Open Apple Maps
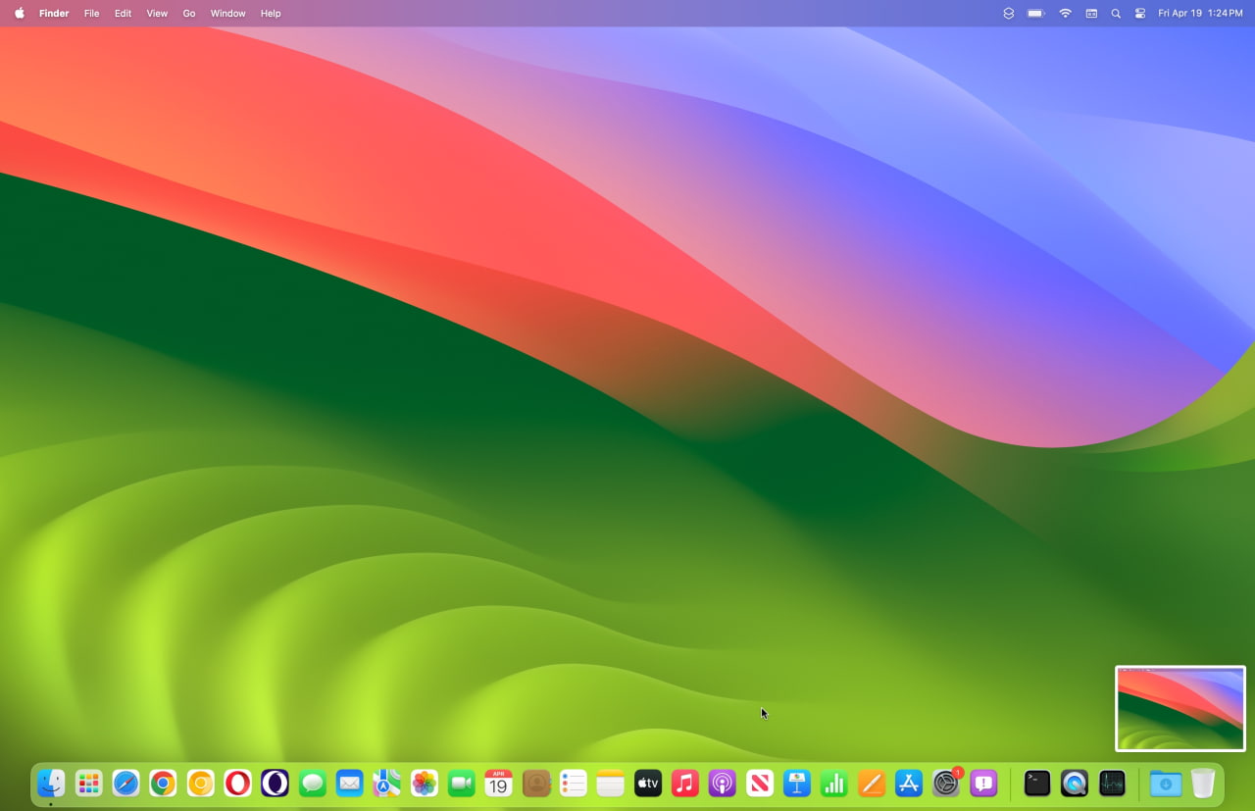The width and height of the screenshot is (1255, 811). point(386,784)
